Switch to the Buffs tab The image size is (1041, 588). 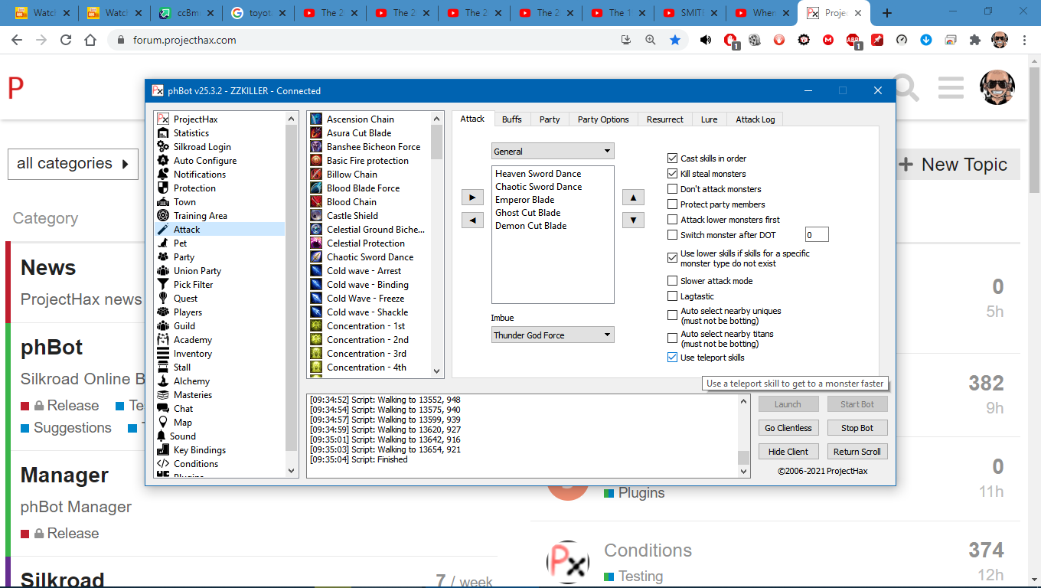(511, 119)
